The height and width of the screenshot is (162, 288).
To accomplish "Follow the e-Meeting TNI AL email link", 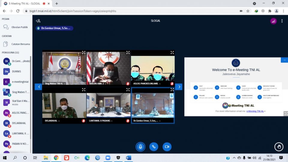I will 255,111.
